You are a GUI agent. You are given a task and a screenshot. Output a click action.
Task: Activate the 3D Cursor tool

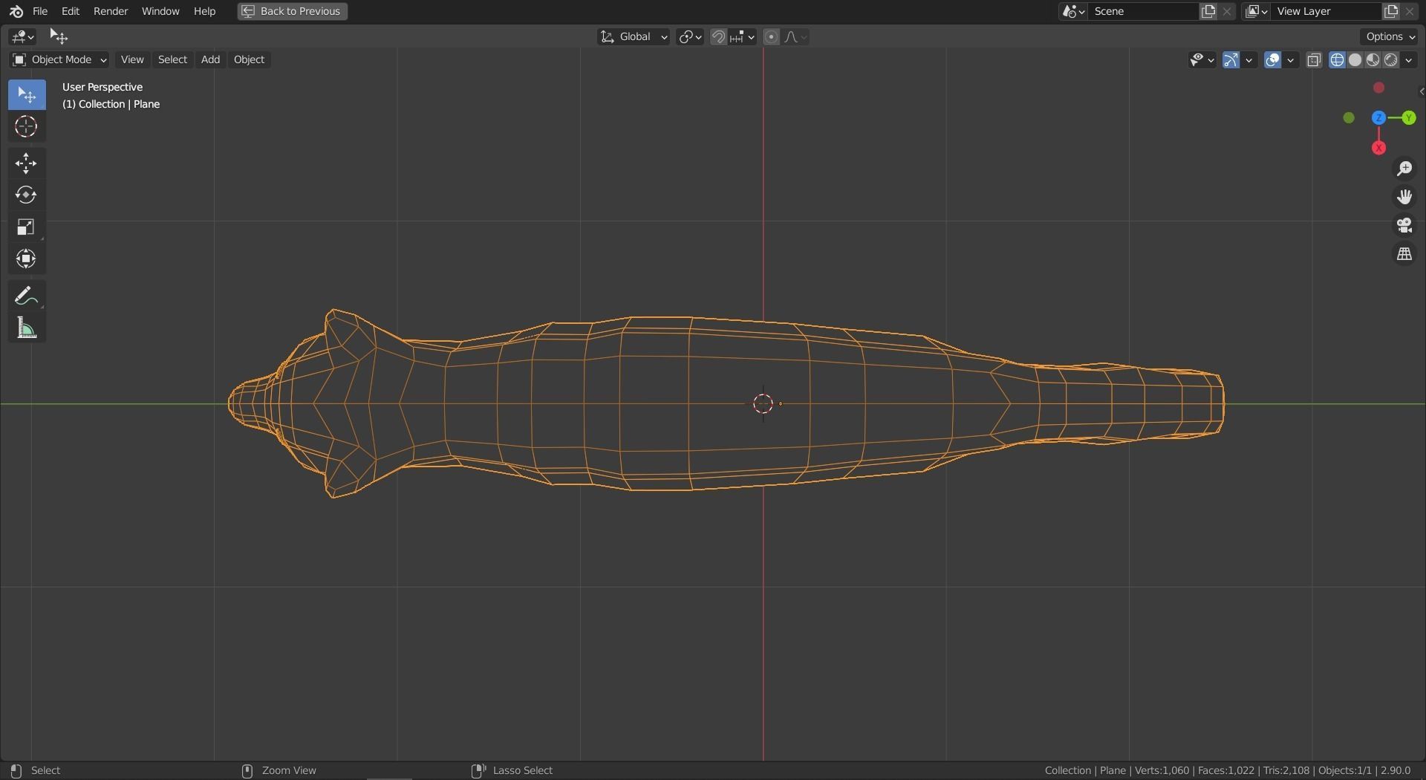coord(27,127)
